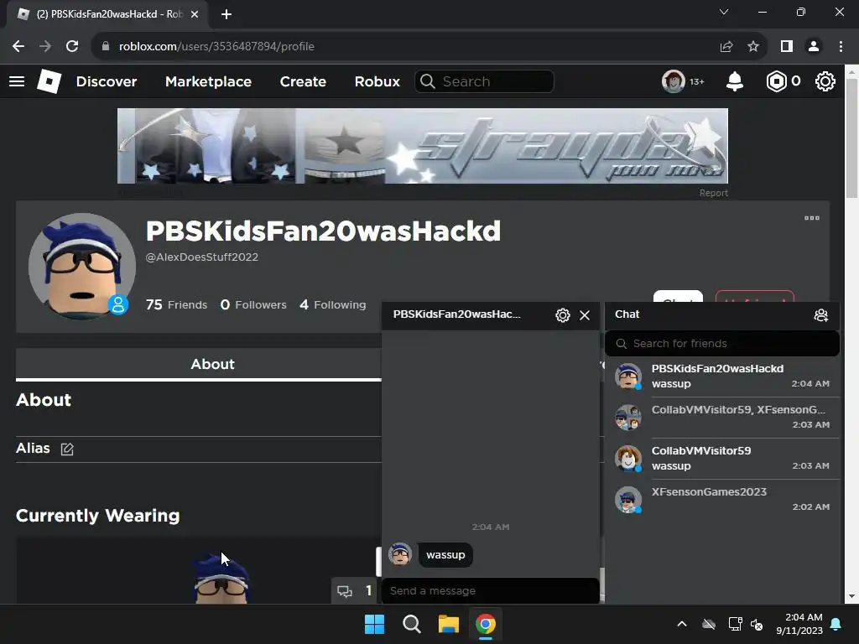Go to the Create page
Image resolution: width=859 pixels, height=644 pixels.
[x=303, y=81]
